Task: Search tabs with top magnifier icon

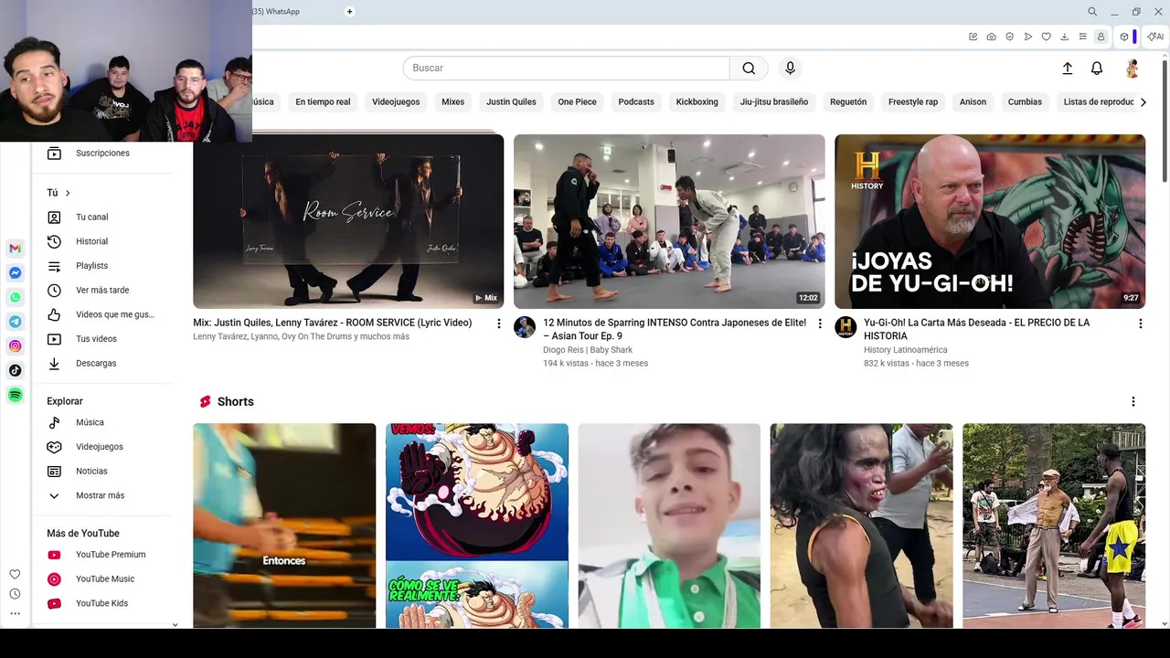Action: tap(1092, 12)
